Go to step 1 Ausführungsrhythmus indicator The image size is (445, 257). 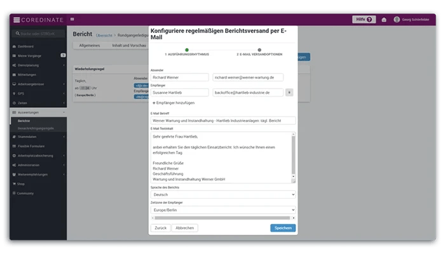click(x=186, y=49)
